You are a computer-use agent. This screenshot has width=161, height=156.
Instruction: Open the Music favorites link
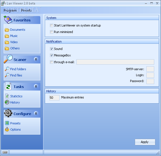tap(14, 36)
